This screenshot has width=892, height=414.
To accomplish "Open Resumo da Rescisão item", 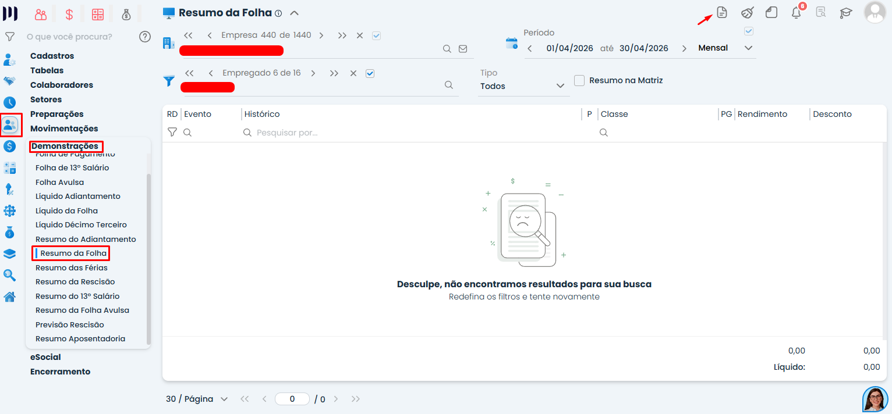I will (x=75, y=281).
